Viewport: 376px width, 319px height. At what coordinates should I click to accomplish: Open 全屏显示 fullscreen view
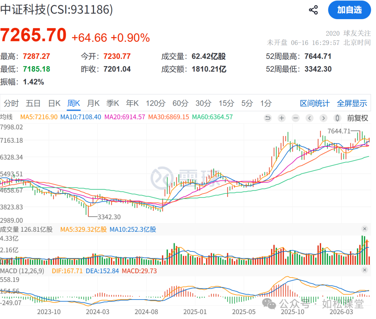(352, 103)
